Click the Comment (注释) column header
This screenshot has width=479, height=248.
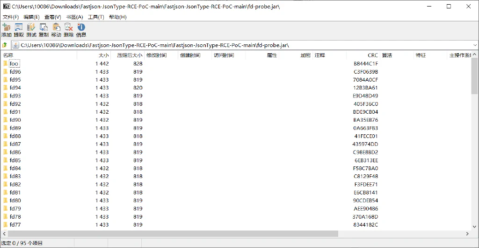(x=329, y=55)
